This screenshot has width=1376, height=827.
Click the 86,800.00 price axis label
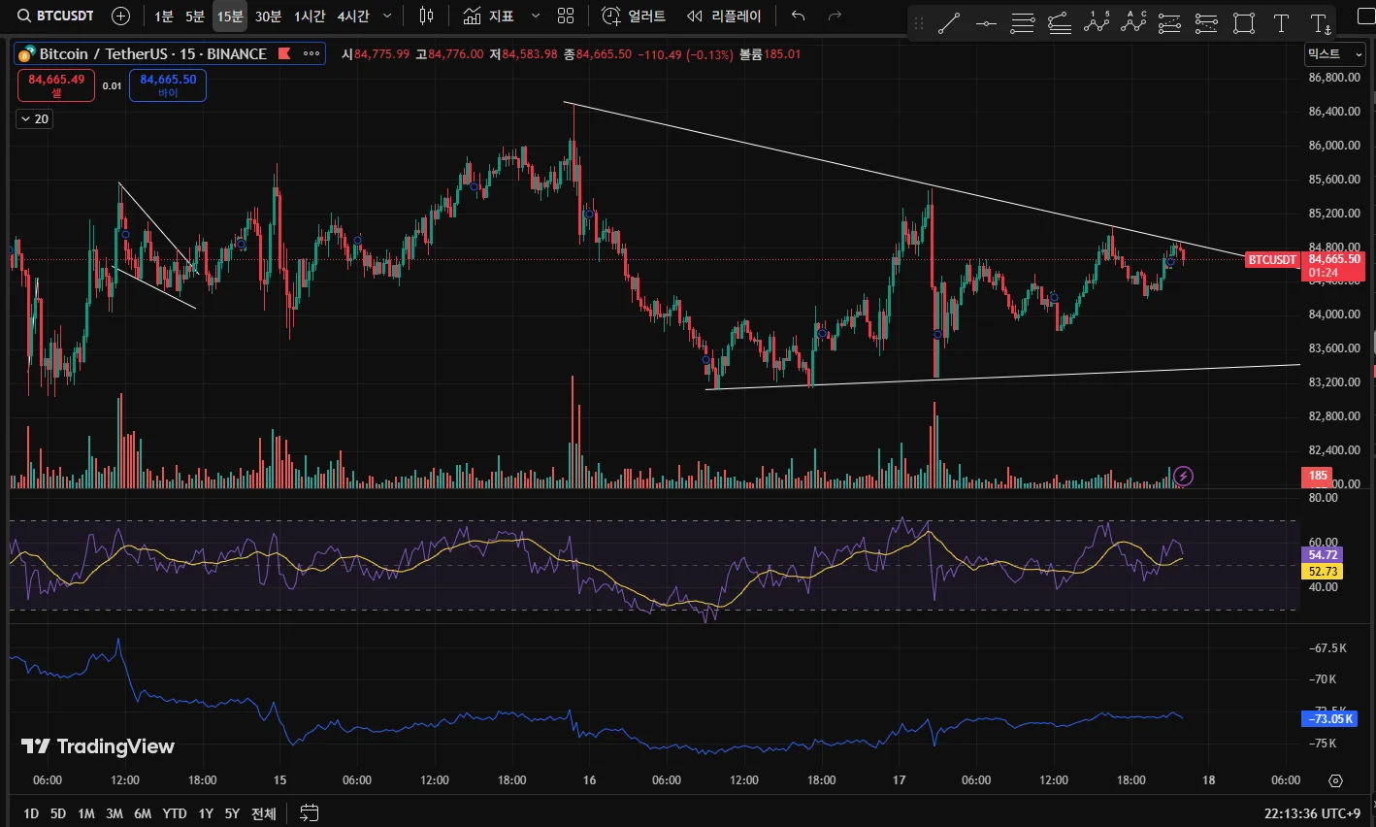tap(1333, 78)
